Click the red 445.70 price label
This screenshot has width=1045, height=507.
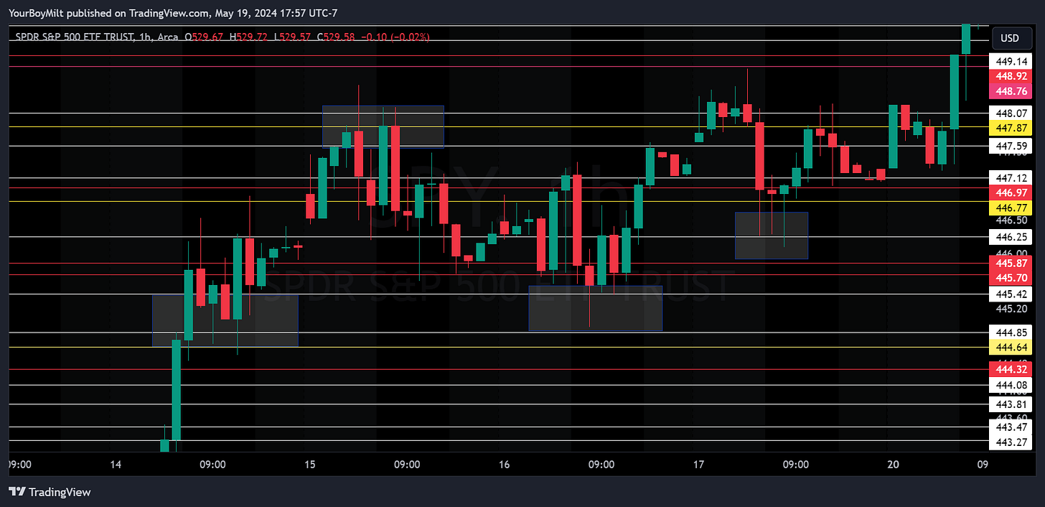[1010, 278]
